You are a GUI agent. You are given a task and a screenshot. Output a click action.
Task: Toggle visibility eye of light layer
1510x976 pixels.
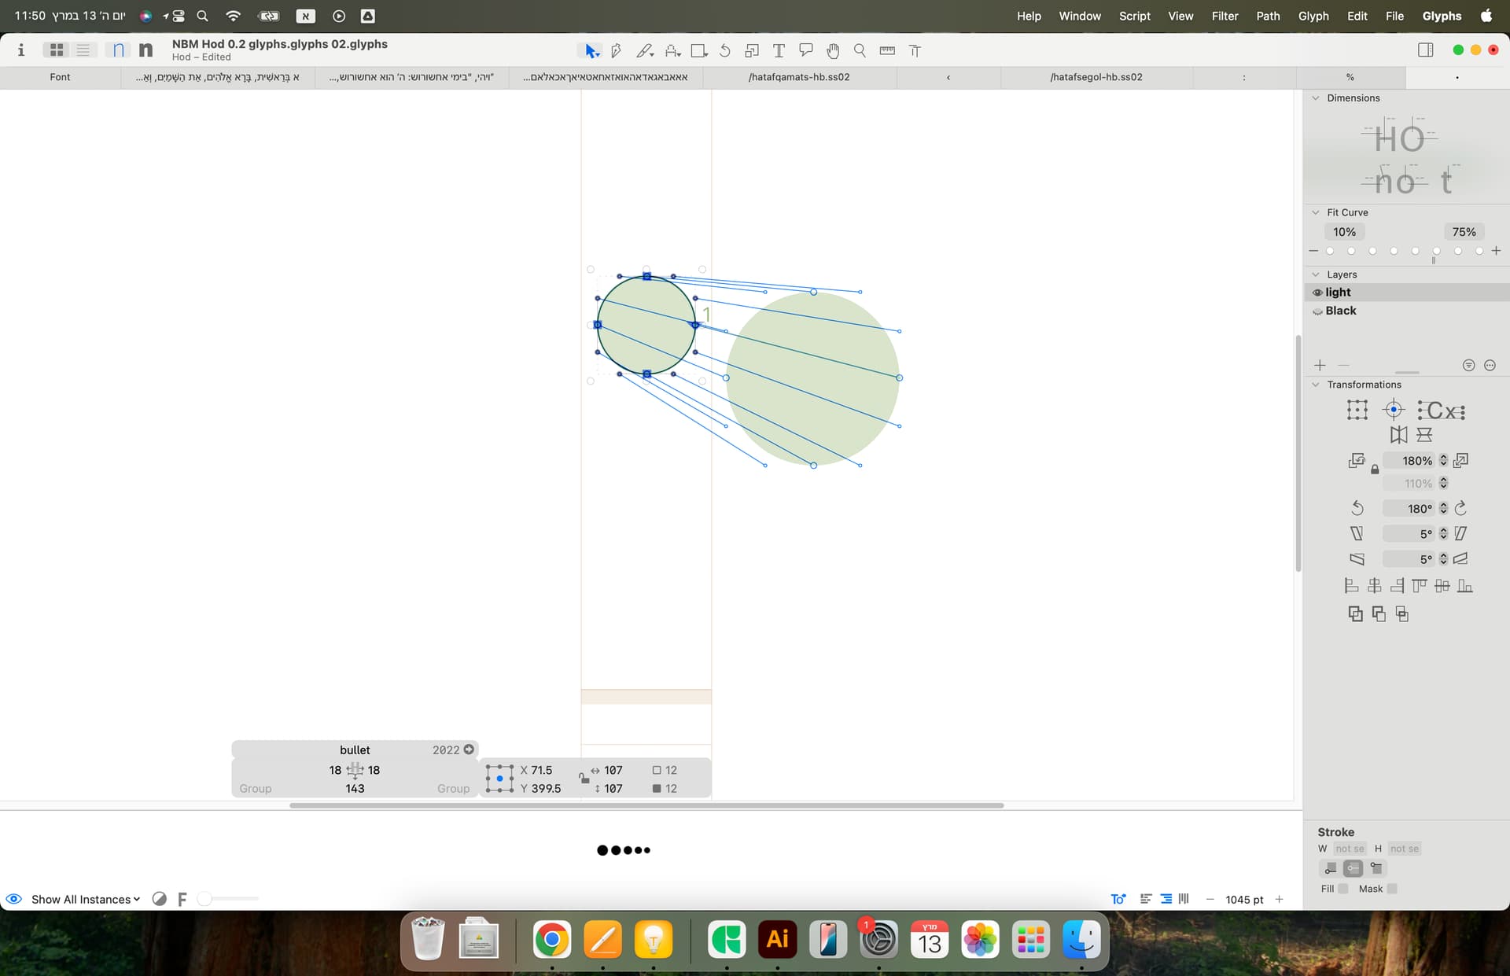(x=1317, y=293)
